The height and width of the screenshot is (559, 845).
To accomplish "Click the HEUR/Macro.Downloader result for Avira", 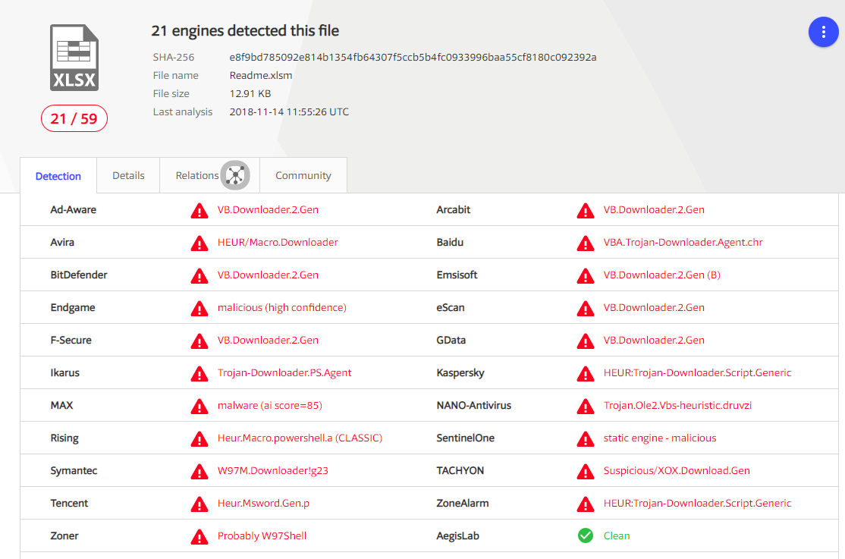I will pyautogui.click(x=278, y=242).
